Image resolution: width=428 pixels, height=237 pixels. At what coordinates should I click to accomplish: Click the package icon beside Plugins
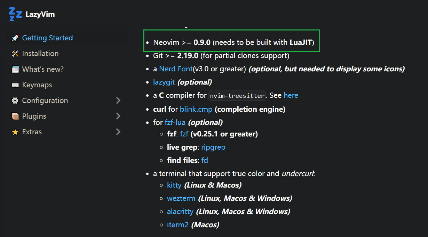[x=15, y=116]
